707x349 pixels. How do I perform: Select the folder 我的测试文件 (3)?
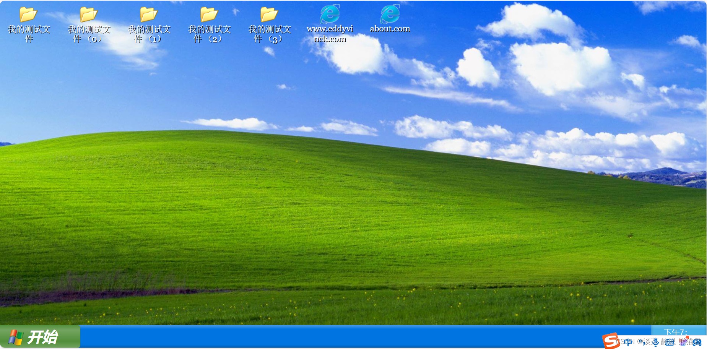coord(269,24)
